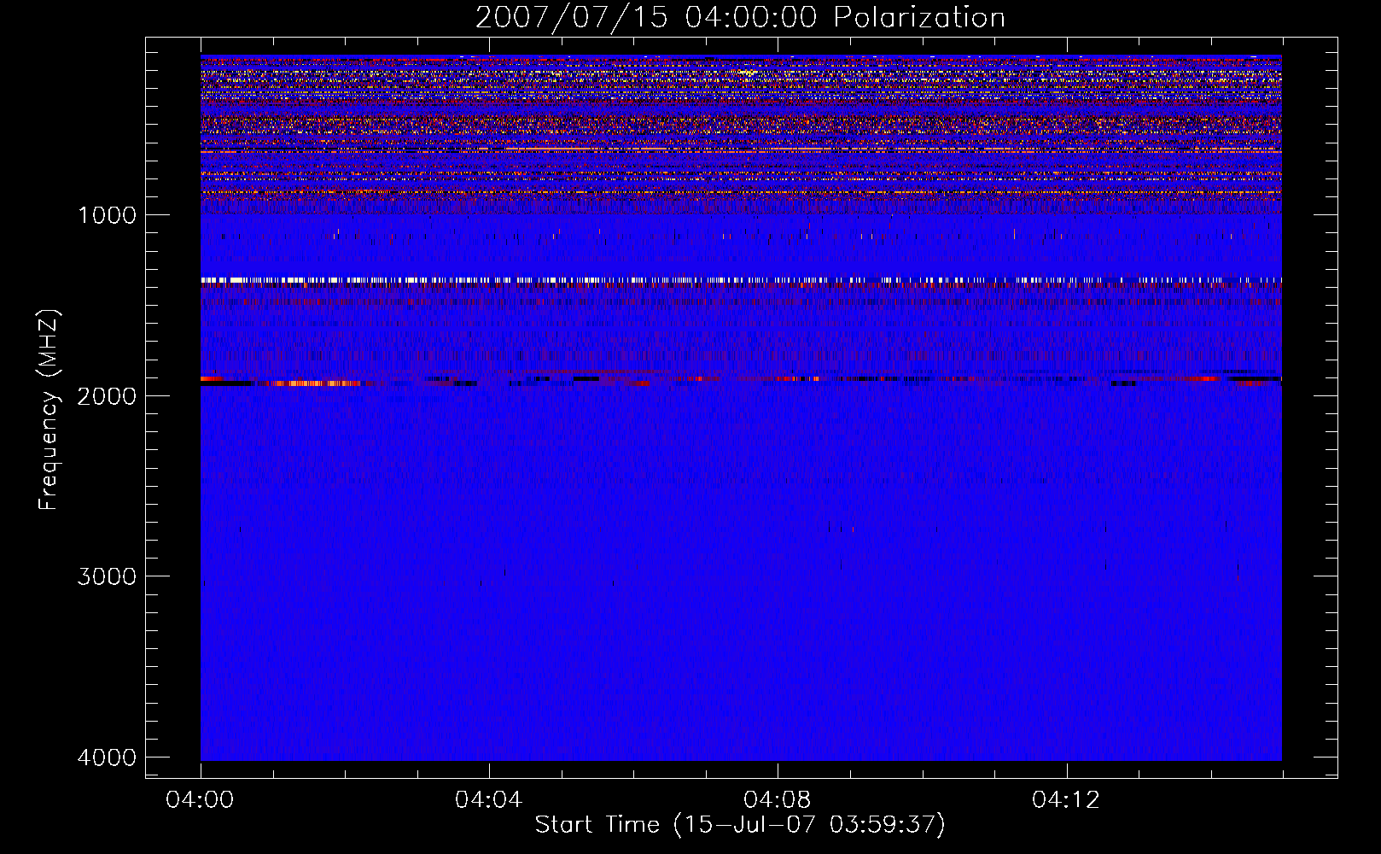Click the 2000 frequency tick label

[107, 395]
